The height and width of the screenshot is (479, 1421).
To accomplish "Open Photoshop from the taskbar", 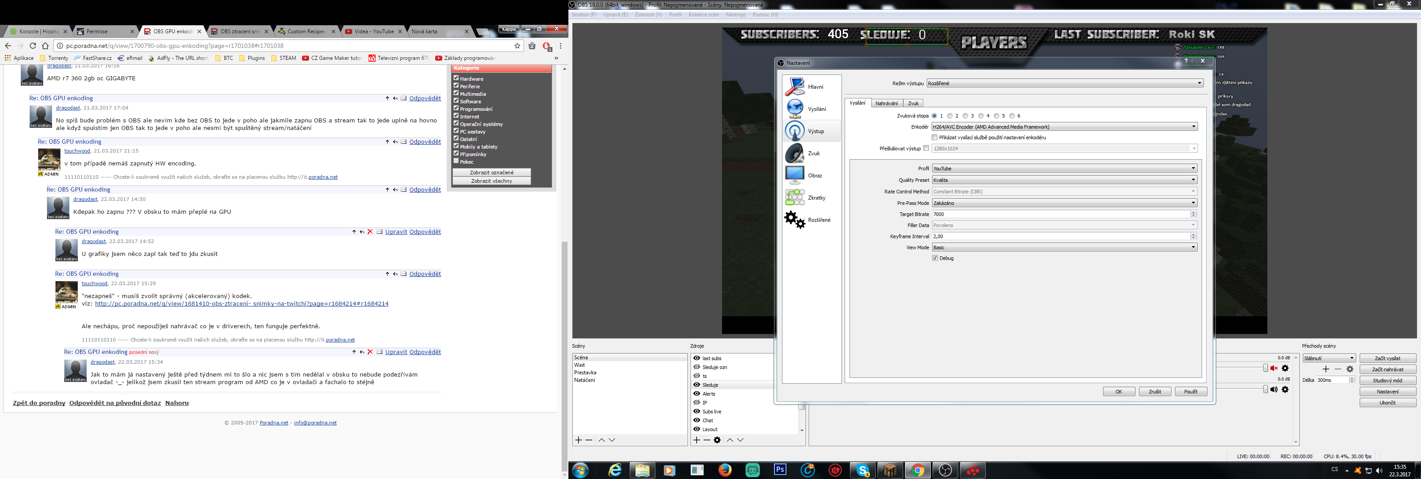I will tap(780, 470).
